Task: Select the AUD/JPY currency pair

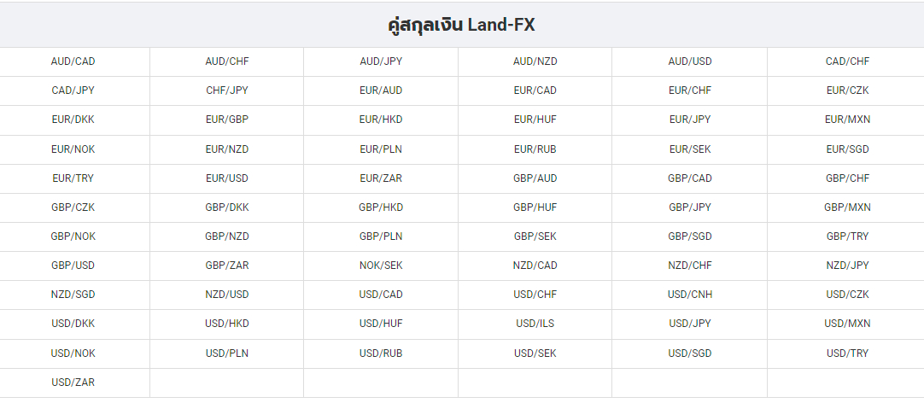Action: pos(381,61)
